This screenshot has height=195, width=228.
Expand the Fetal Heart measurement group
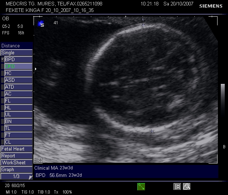point(16,149)
